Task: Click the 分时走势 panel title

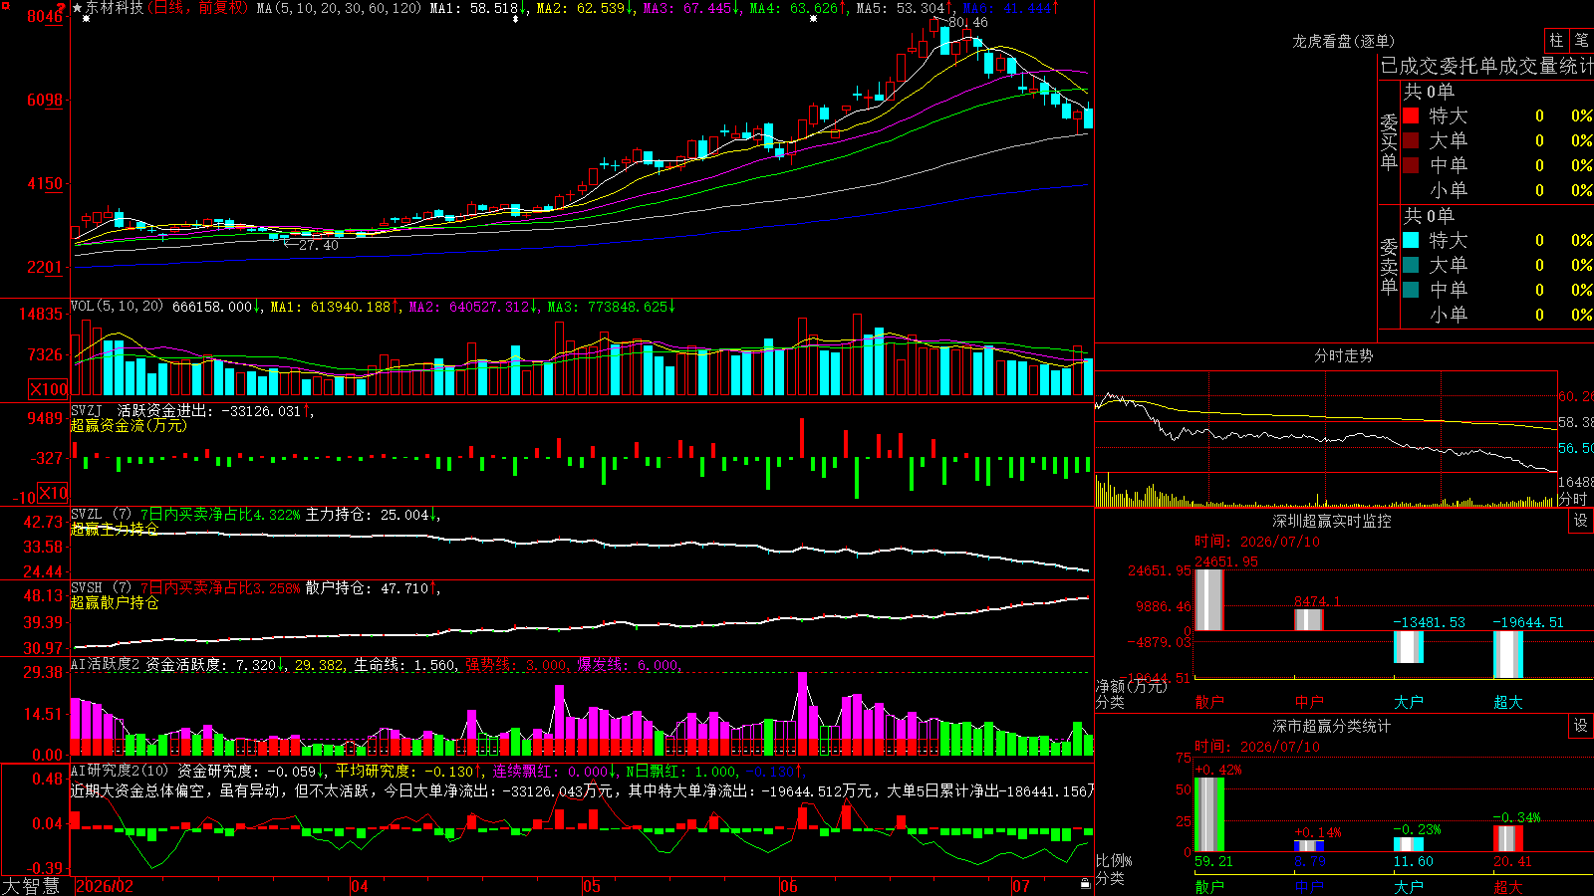Action: click(x=1343, y=355)
